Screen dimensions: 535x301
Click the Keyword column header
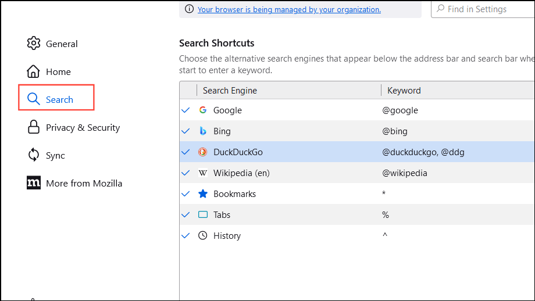point(404,90)
